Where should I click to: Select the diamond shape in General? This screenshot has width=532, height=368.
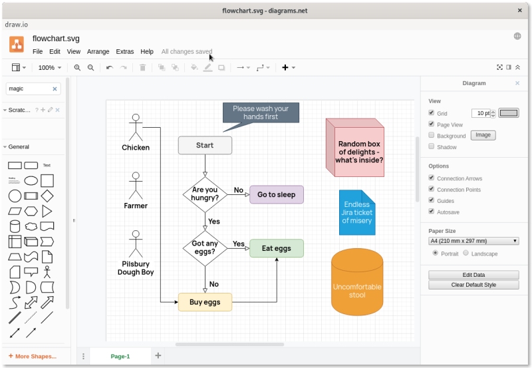47,196
